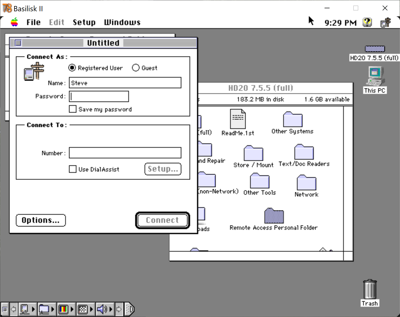The width and height of the screenshot is (400, 317).
Task: Select the ReadMe.1st document icon
Action: click(238, 119)
